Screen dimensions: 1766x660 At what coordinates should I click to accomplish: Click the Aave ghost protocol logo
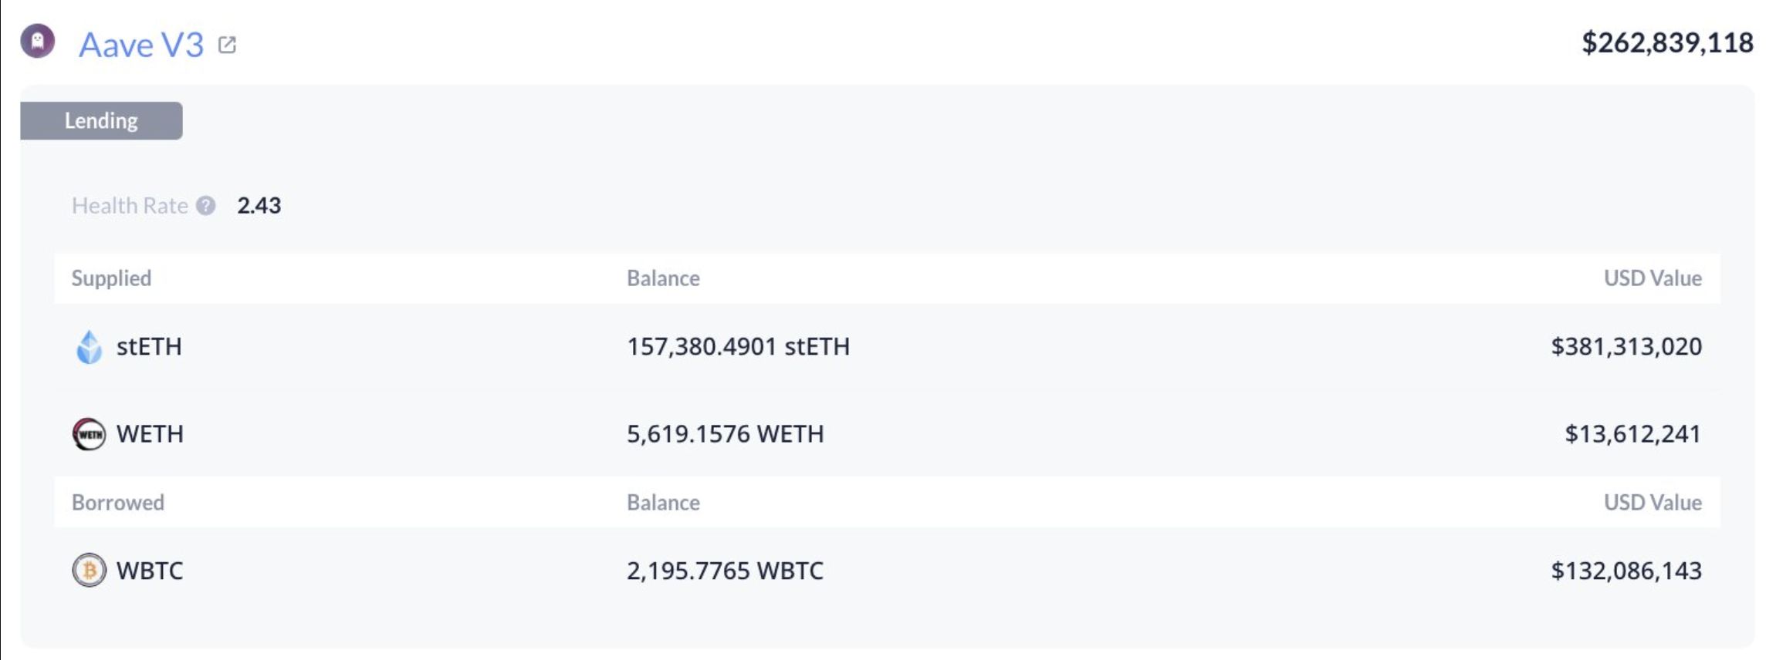click(x=36, y=44)
